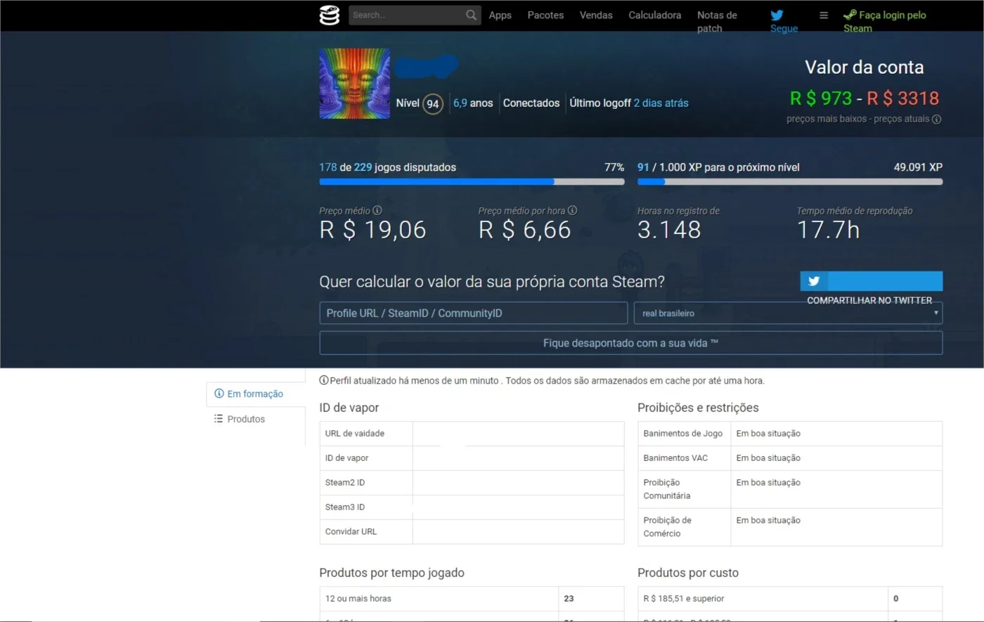Click the R$ 6,66 price per hour
Viewport: 984px width, 622px height.
[525, 230]
